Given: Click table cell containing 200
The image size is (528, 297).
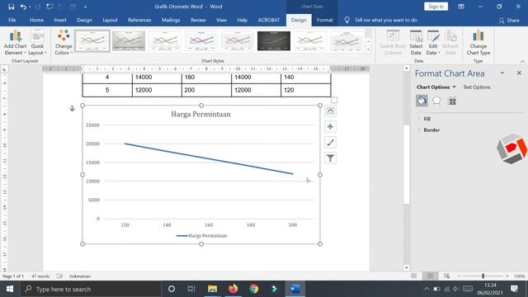Looking at the screenshot, I should pos(206,90).
